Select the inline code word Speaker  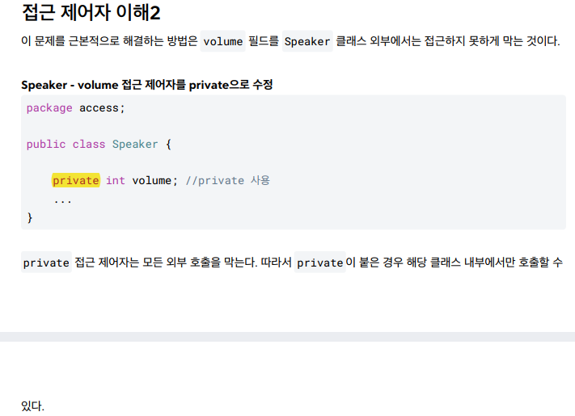[307, 41]
